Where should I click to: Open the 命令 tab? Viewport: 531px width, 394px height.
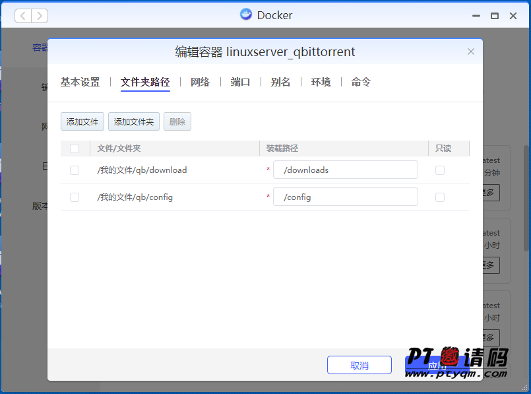361,82
